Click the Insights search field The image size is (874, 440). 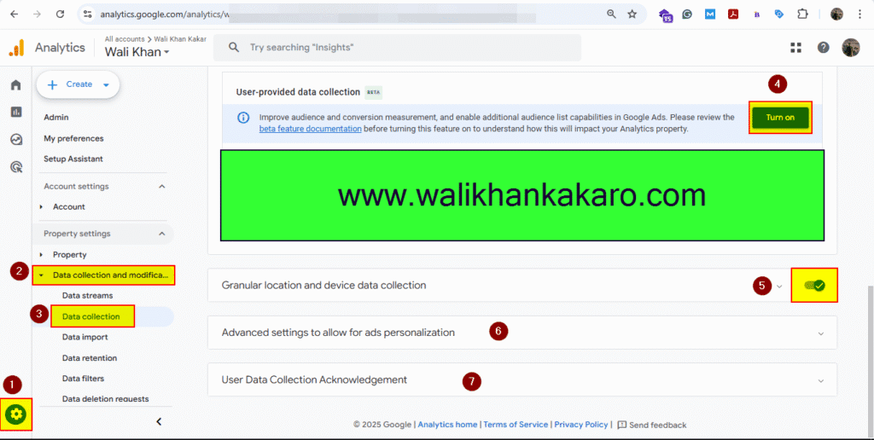[397, 48]
